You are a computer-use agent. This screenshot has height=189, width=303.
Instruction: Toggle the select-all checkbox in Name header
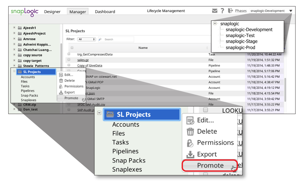(x=72, y=48)
